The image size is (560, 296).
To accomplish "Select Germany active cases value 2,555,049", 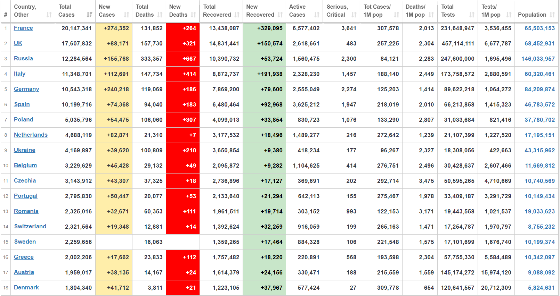I will coord(306,89).
